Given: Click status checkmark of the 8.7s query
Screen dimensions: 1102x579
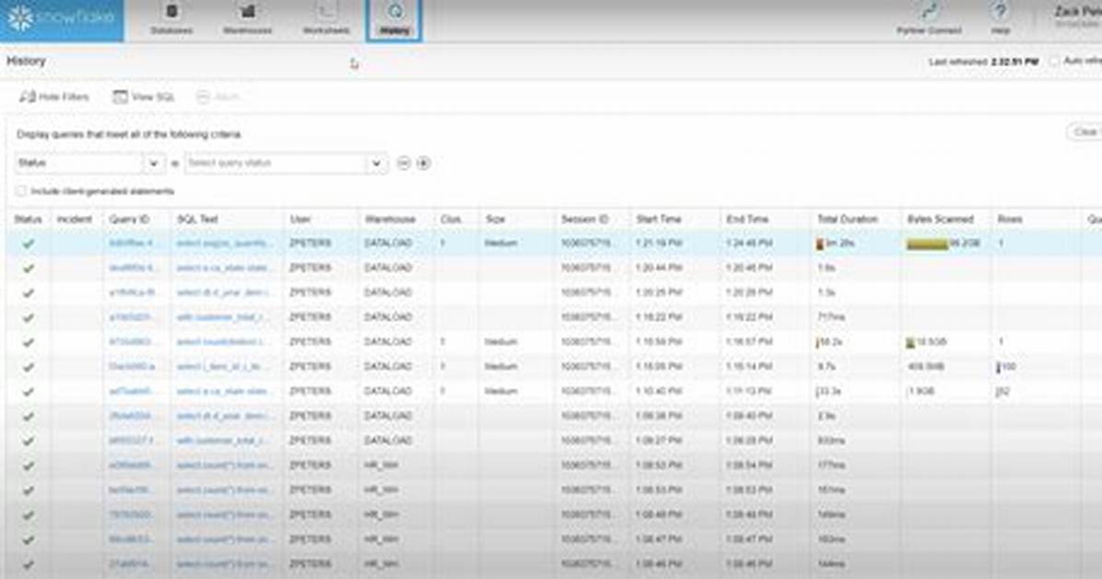Looking at the screenshot, I should (x=29, y=367).
